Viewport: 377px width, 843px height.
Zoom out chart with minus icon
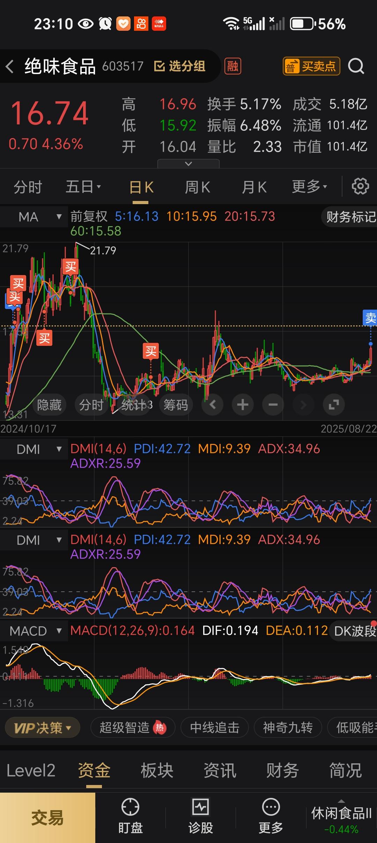click(x=273, y=405)
